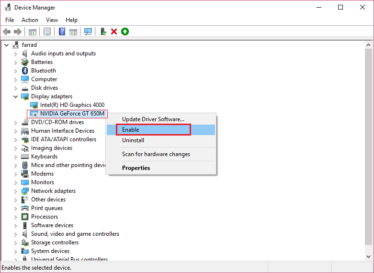Click the Other devices question mark icon
The image size is (374, 273).
point(25,199)
